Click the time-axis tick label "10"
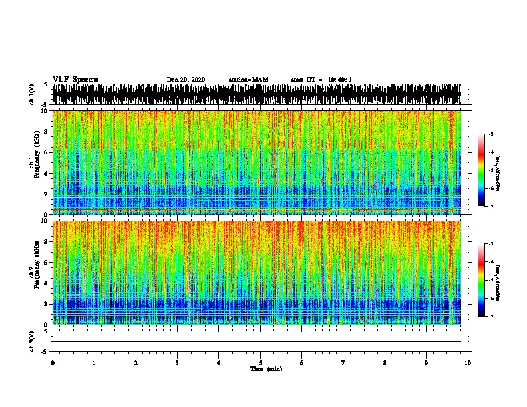 point(468,363)
